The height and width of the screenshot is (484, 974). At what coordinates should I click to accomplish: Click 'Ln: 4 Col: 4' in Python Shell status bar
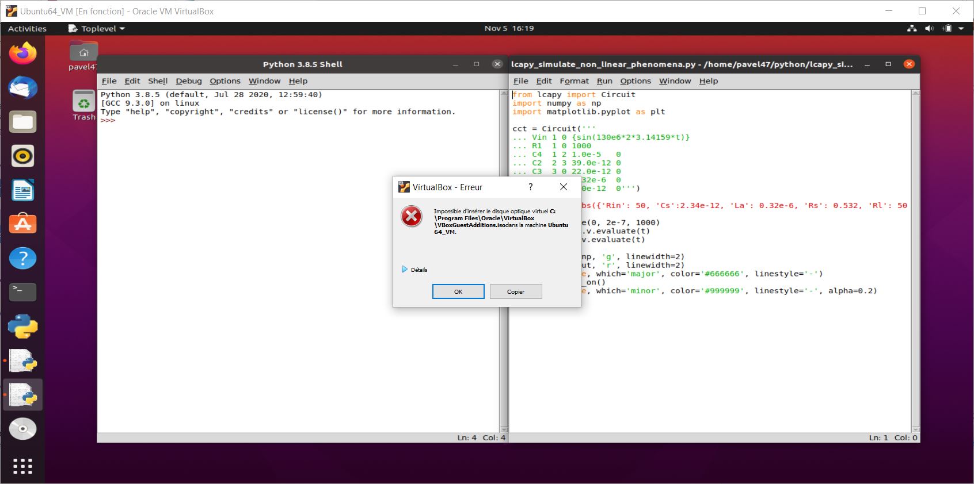[x=481, y=437]
